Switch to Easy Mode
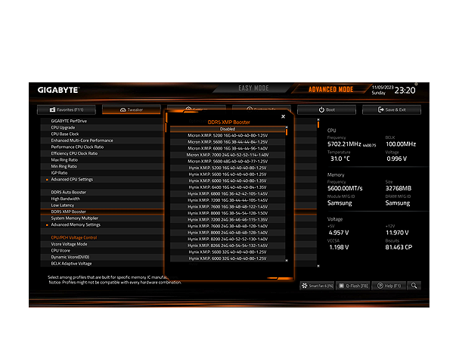The width and height of the screenshot is (459, 340). [x=254, y=89]
